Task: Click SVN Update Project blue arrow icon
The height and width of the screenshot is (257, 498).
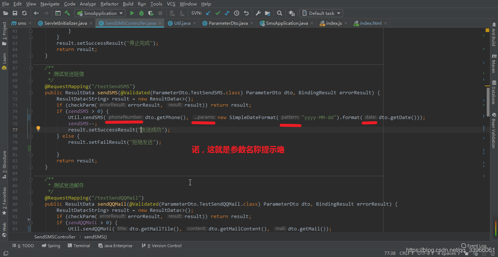Action: (208, 13)
